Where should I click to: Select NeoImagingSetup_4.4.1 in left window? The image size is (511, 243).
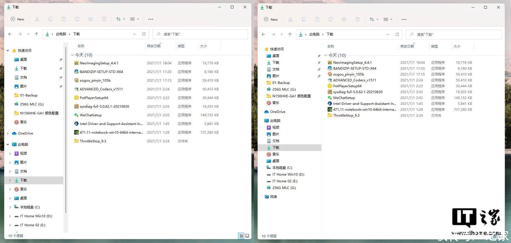point(99,63)
